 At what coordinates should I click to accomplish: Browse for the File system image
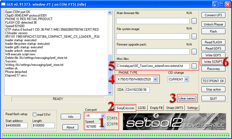194,36
